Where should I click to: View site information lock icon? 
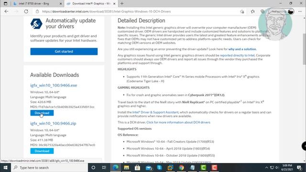point(37,11)
